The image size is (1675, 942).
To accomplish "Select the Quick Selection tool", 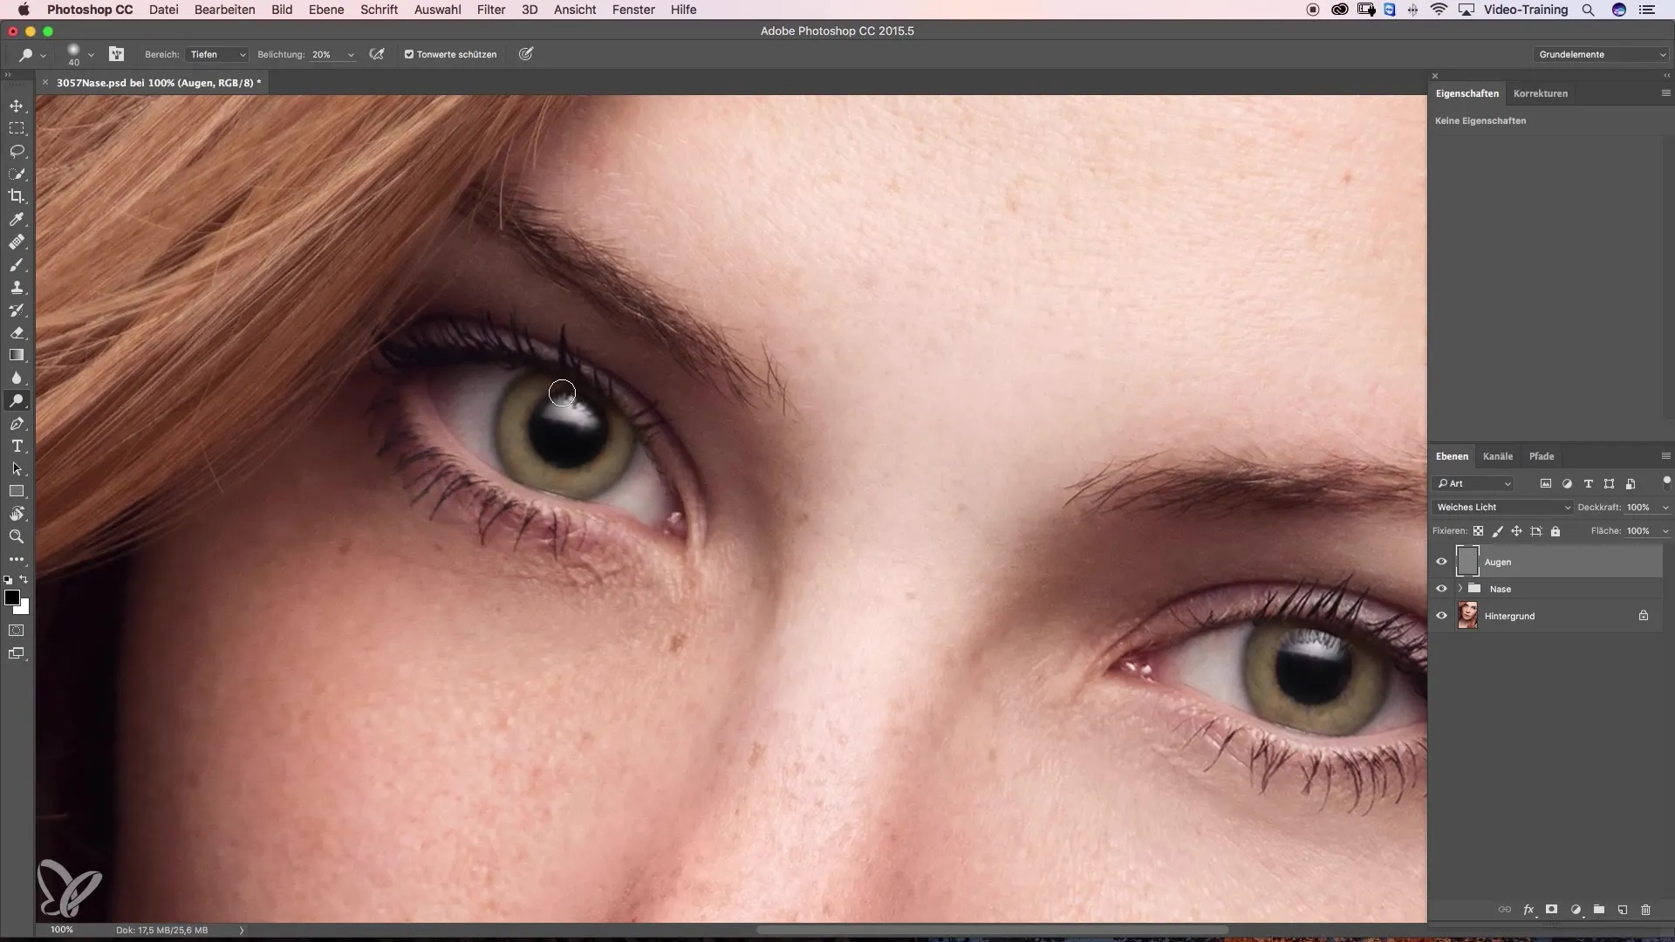I will (x=17, y=174).
